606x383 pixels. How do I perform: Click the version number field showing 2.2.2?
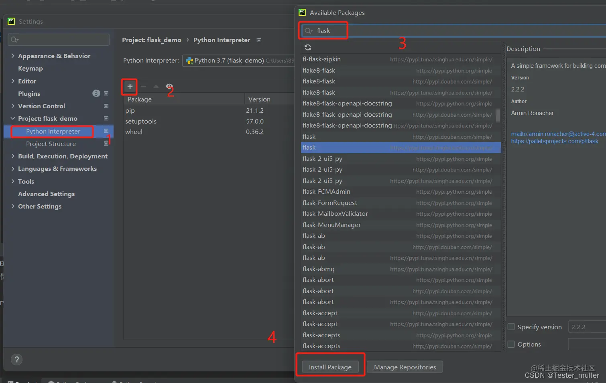point(587,327)
